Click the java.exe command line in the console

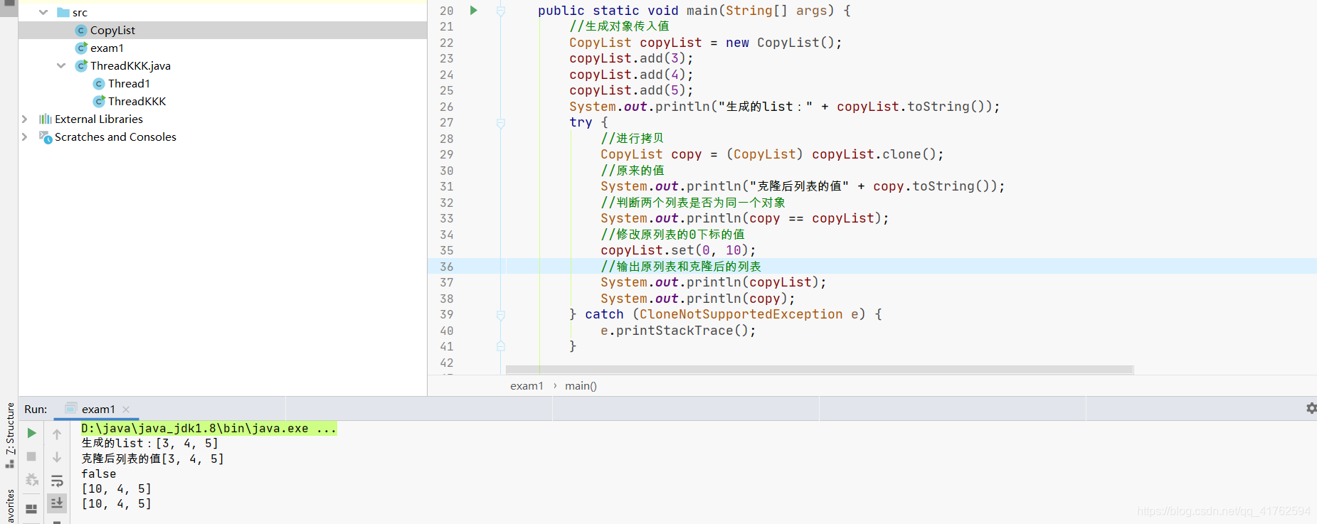[208, 428]
